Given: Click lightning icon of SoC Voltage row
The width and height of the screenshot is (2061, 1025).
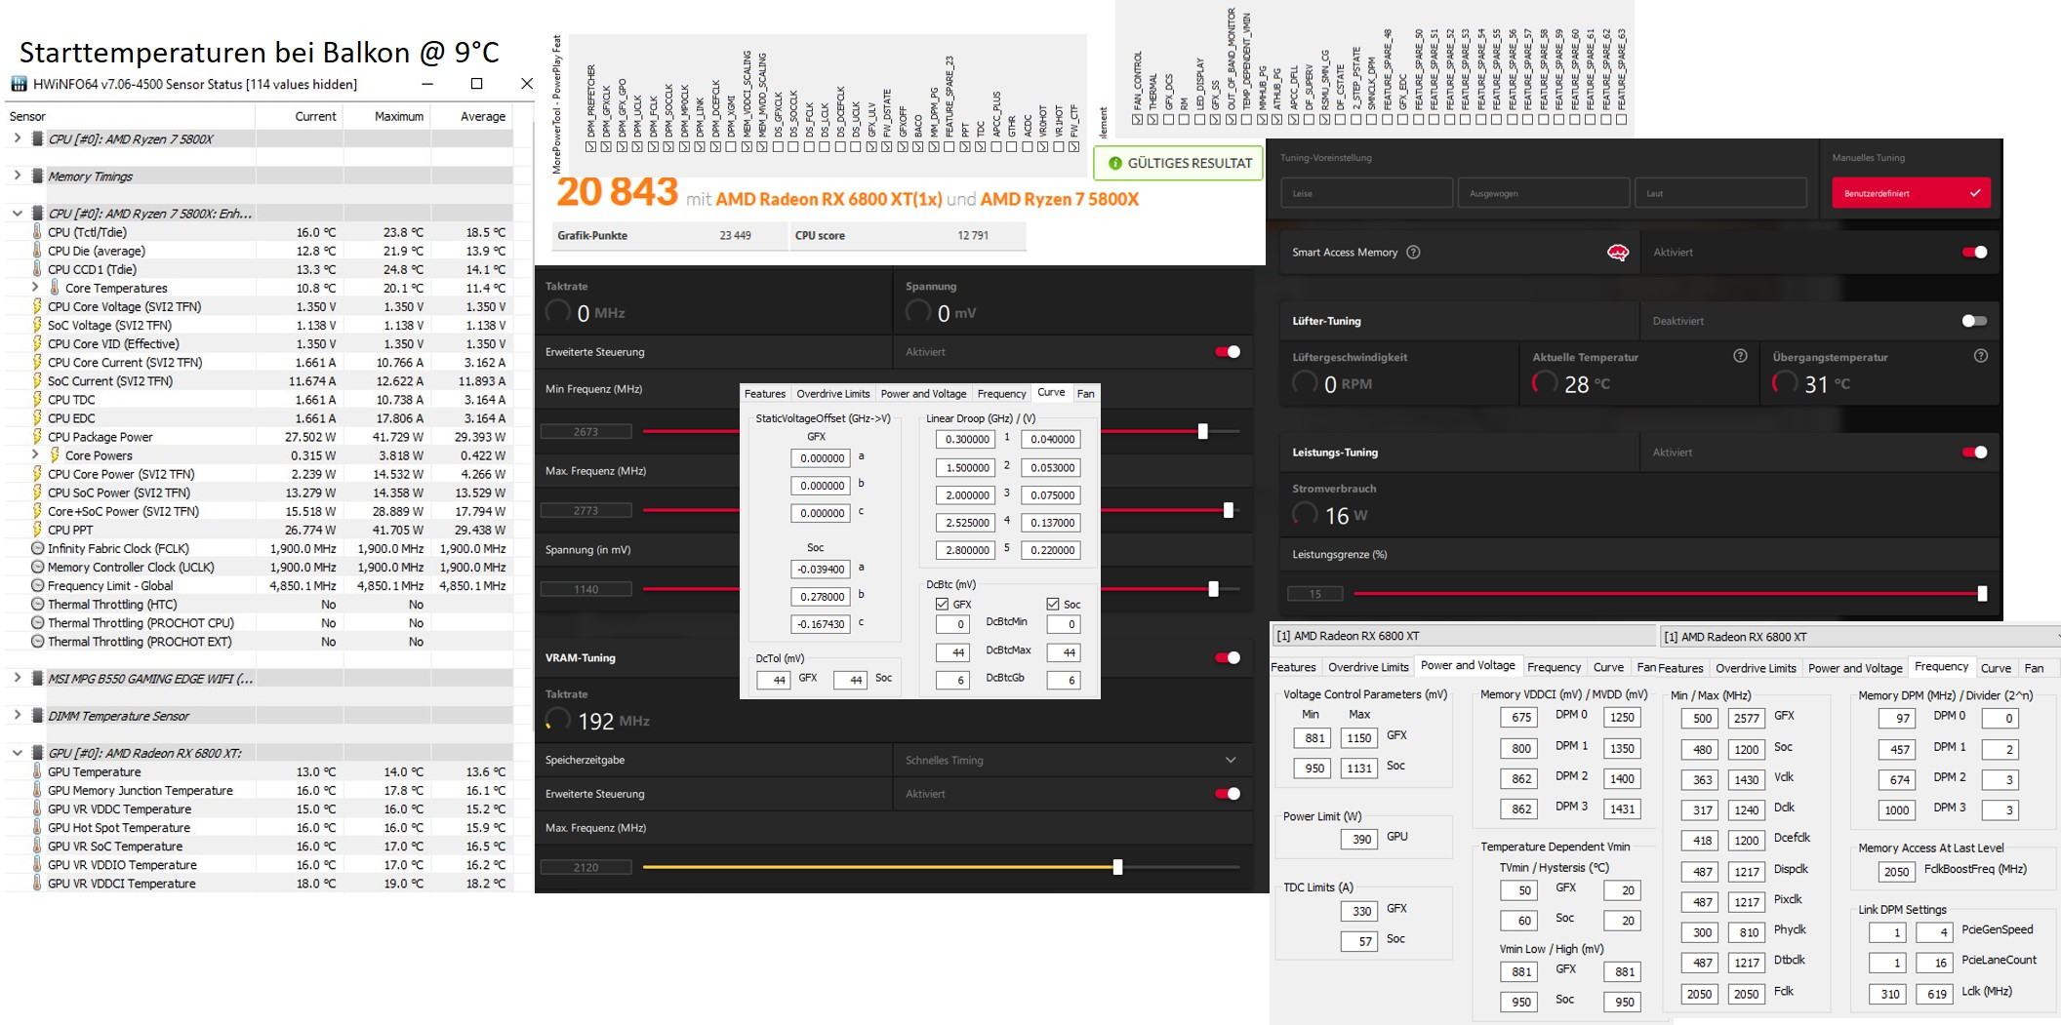Looking at the screenshot, I should point(37,325).
